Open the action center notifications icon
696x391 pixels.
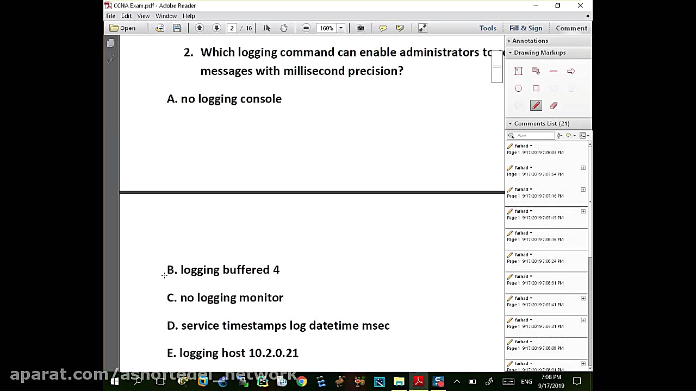coord(577,382)
